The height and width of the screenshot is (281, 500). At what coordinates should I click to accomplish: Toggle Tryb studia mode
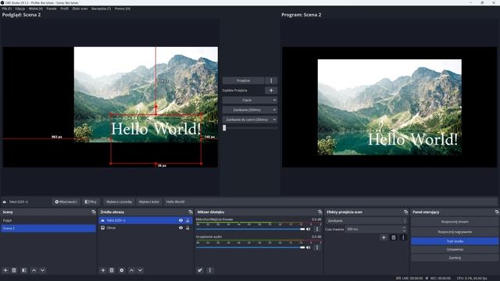(455, 241)
